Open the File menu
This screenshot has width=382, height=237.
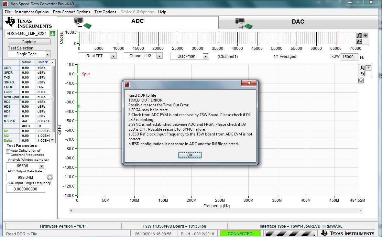[x=8, y=12]
